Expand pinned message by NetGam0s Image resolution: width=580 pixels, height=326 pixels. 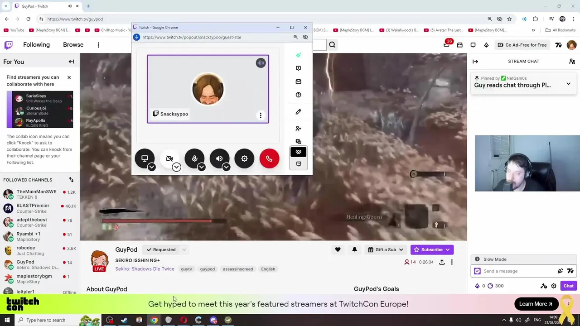pyautogui.click(x=568, y=84)
